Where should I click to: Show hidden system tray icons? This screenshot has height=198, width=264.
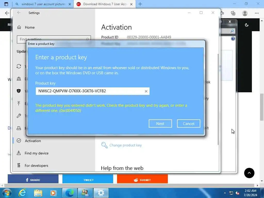pos(225,193)
